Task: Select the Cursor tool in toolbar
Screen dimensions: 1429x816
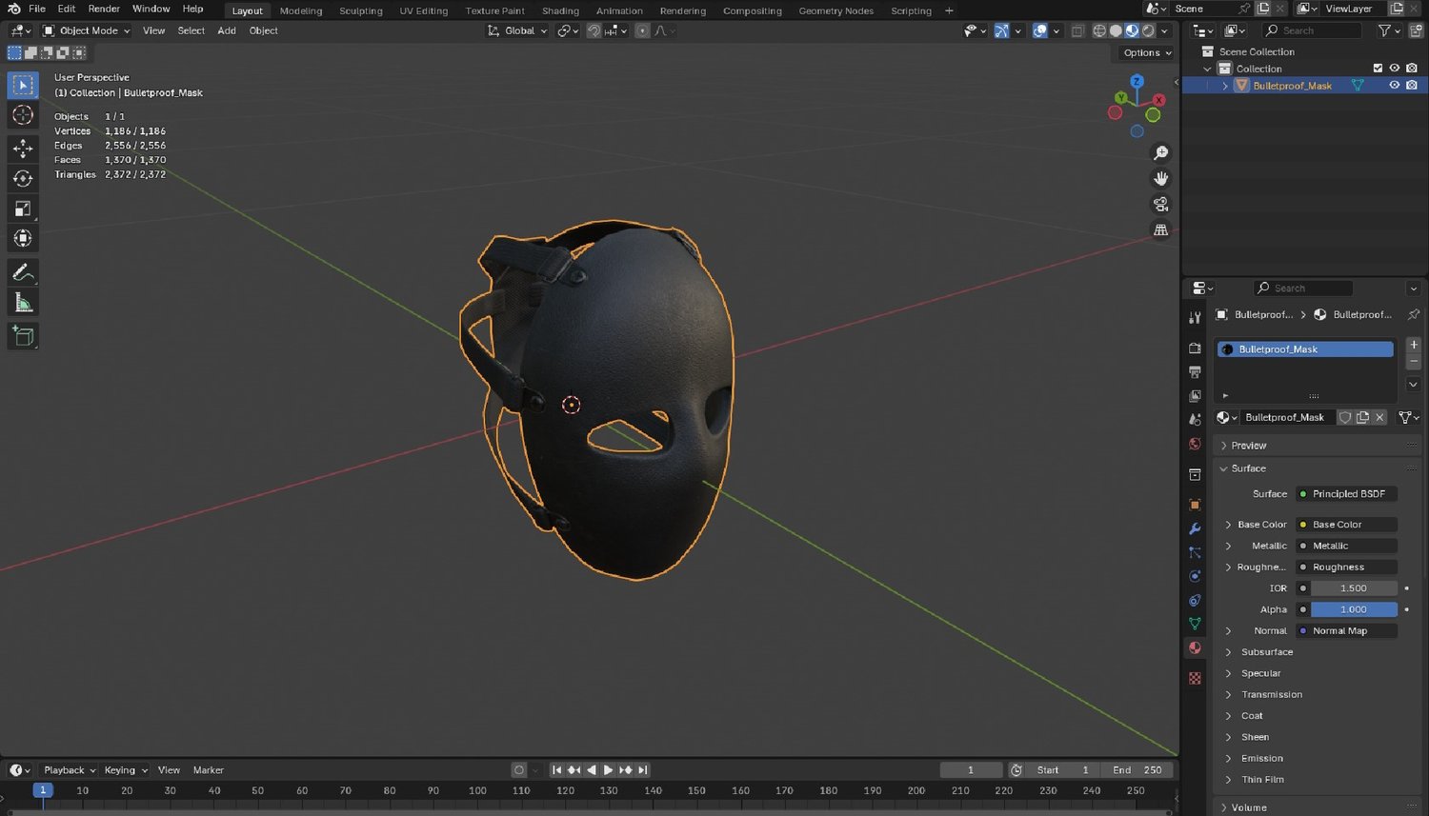Action: click(x=23, y=115)
